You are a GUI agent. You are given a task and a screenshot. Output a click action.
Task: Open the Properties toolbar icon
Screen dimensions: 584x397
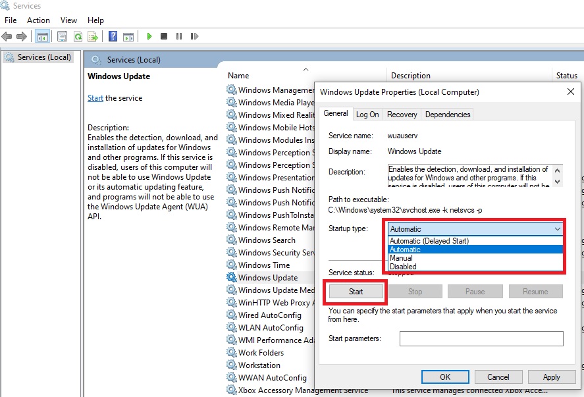[59, 36]
